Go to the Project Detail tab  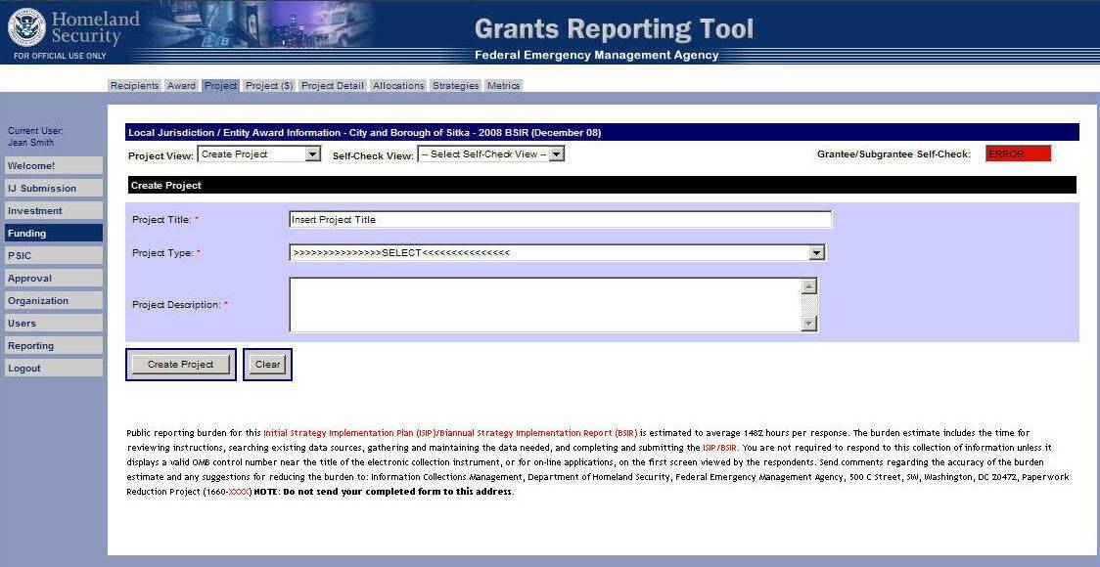coord(332,86)
